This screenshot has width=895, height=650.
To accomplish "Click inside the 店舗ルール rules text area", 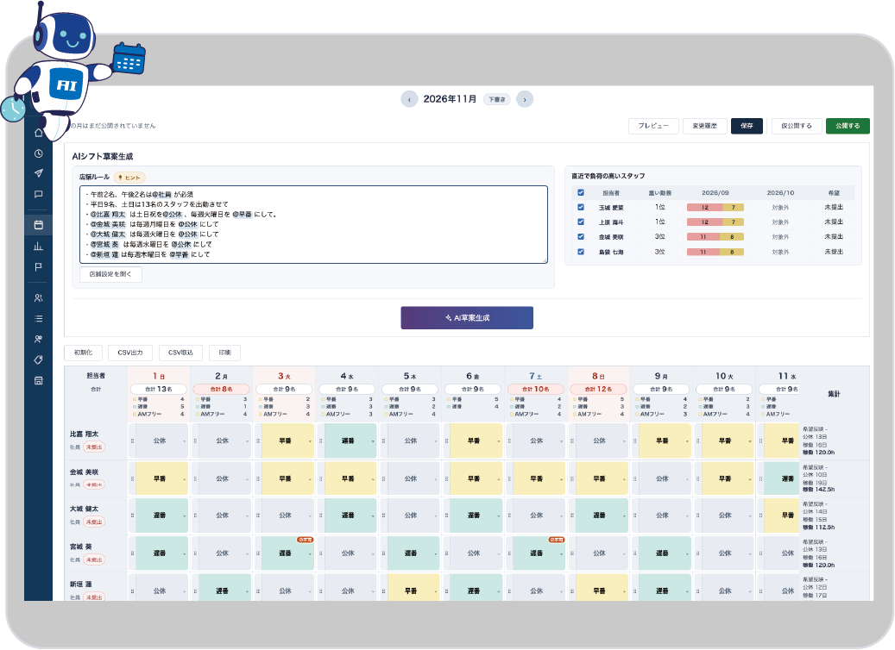I will 313,225.
